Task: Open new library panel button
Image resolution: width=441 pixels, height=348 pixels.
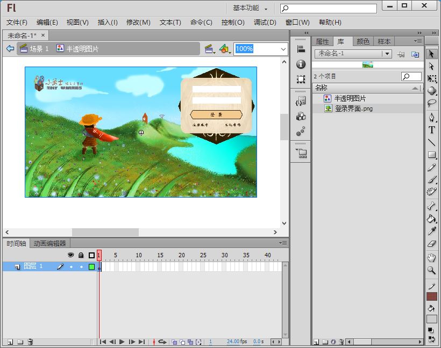Action: pos(415,54)
